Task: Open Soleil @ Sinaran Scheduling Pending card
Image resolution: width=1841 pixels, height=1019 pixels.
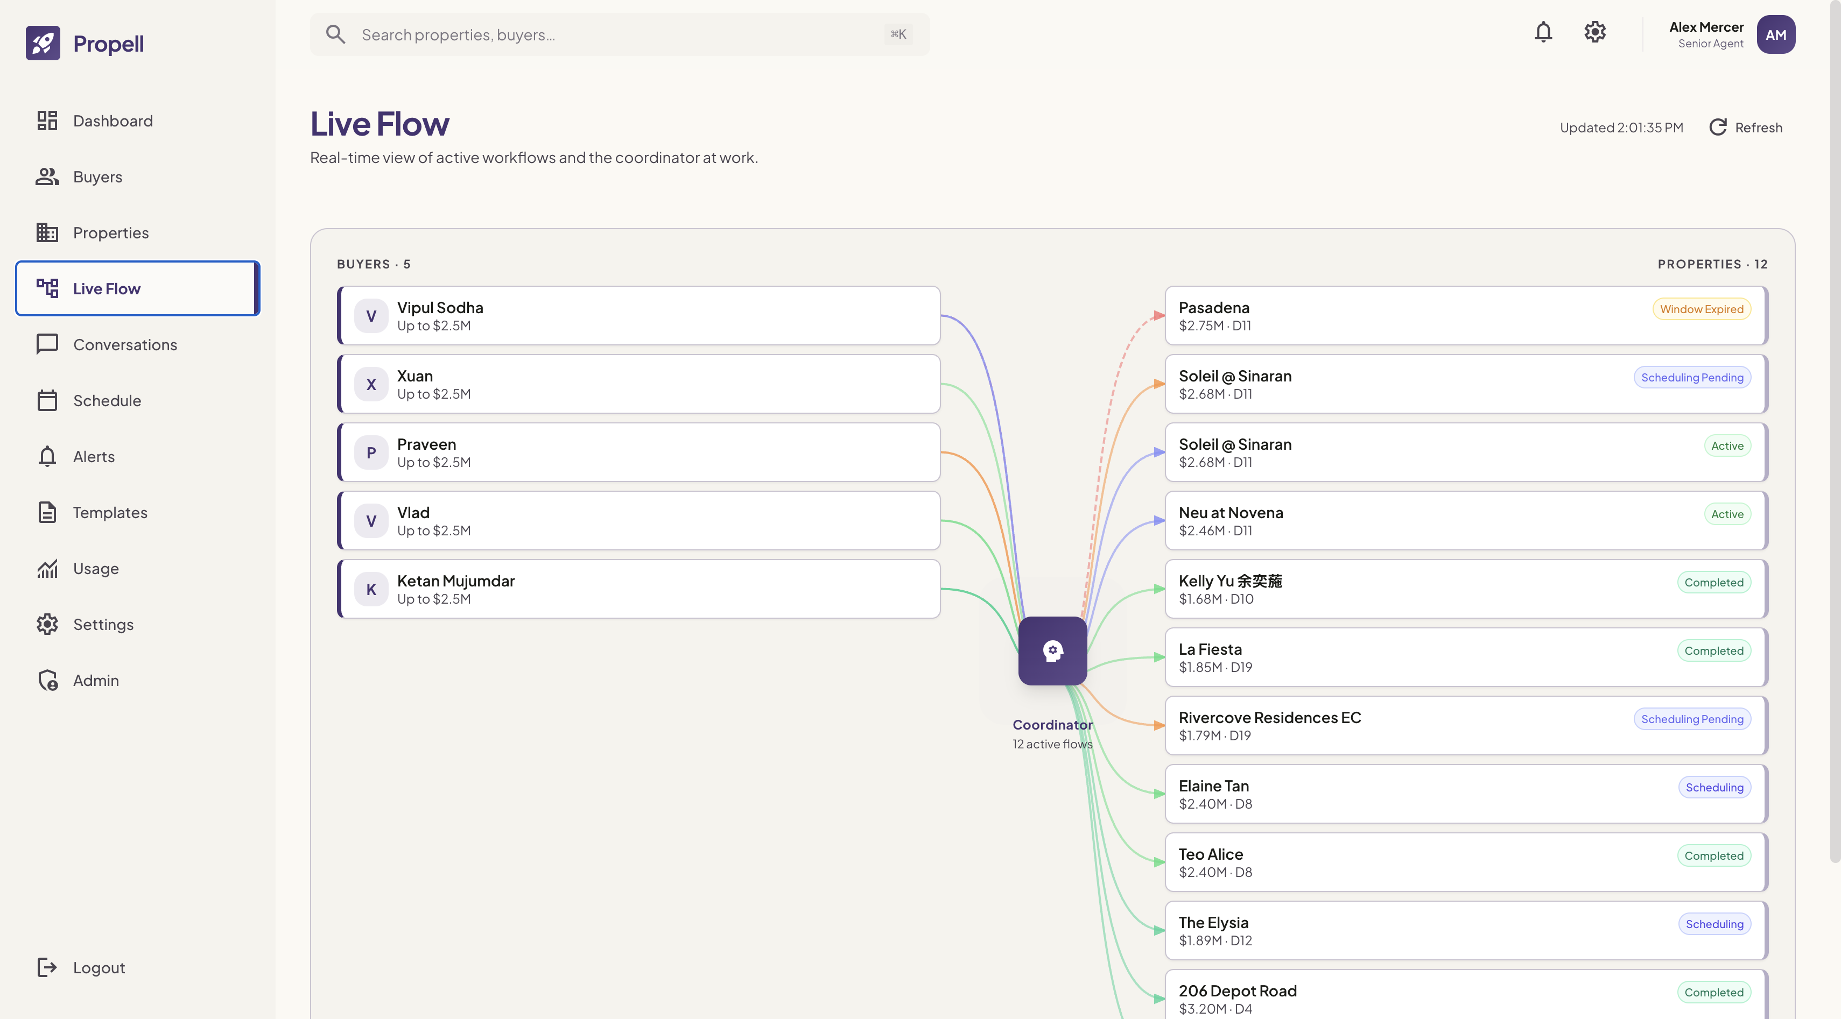Action: pyautogui.click(x=1466, y=384)
